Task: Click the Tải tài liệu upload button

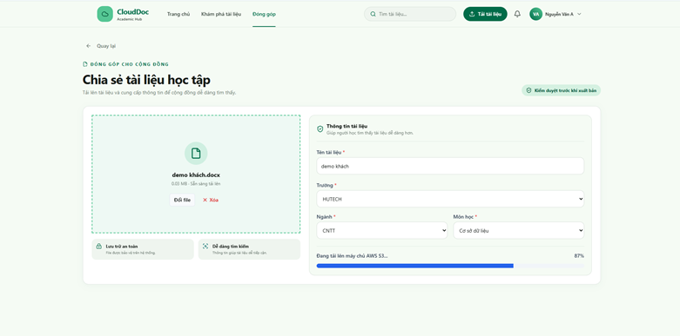Action: (485, 14)
